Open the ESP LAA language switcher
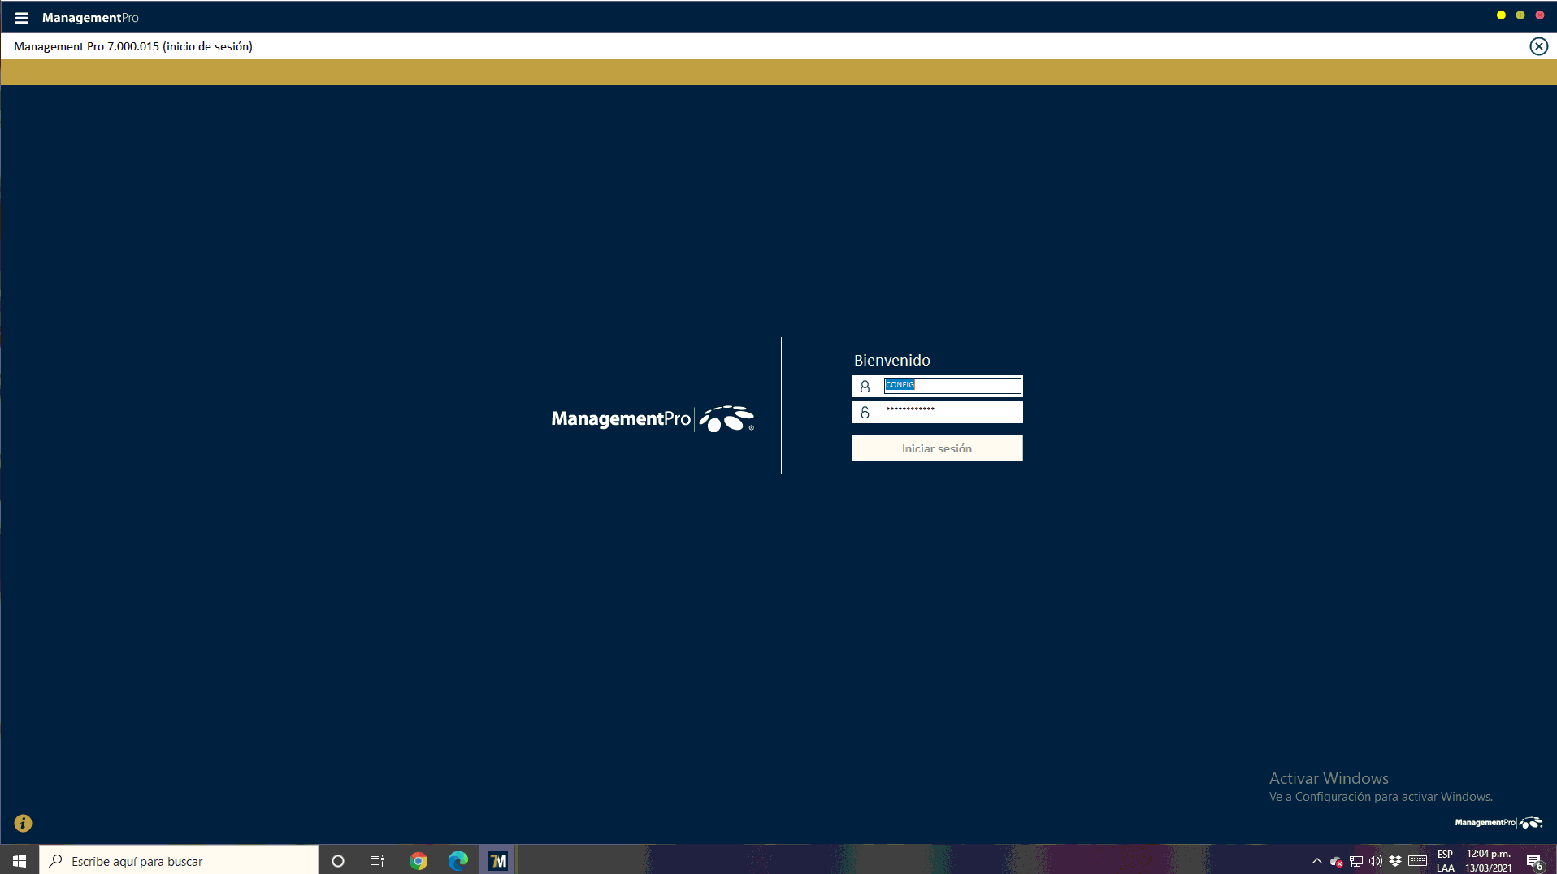 pos(1445,861)
